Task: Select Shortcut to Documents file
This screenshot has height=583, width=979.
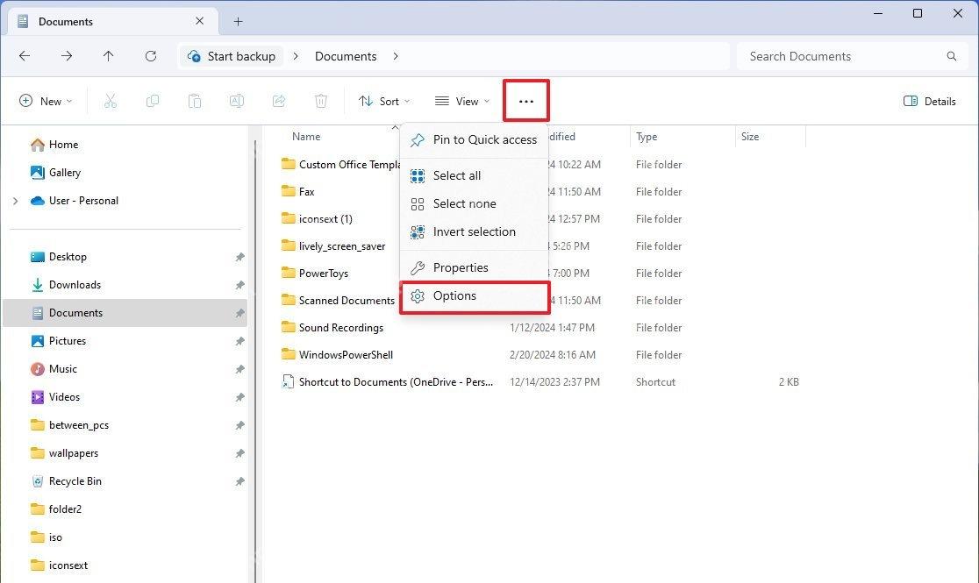Action: pyautogui.click(x=396, y=382)
